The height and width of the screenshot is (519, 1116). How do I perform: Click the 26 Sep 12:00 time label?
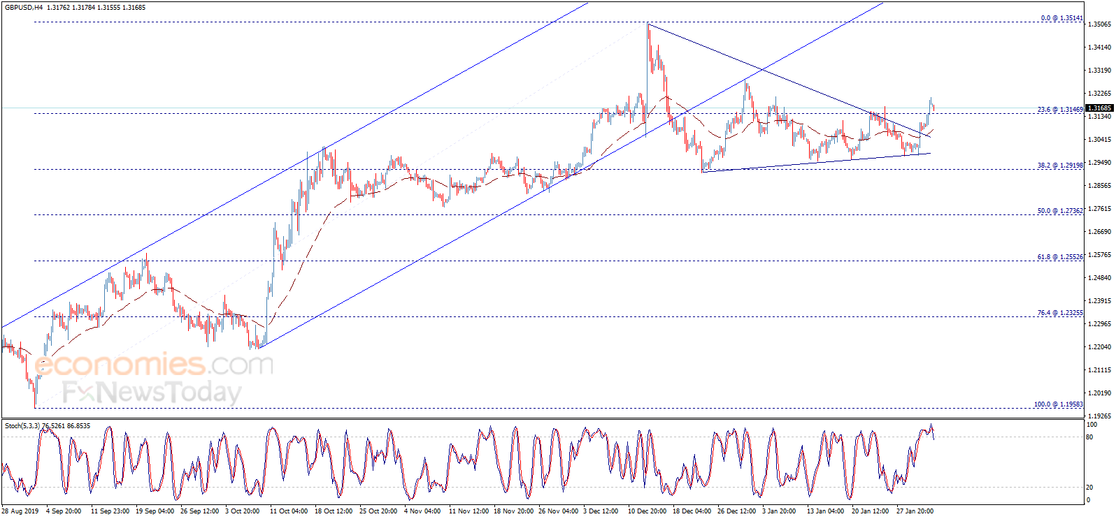pos(199,511)
